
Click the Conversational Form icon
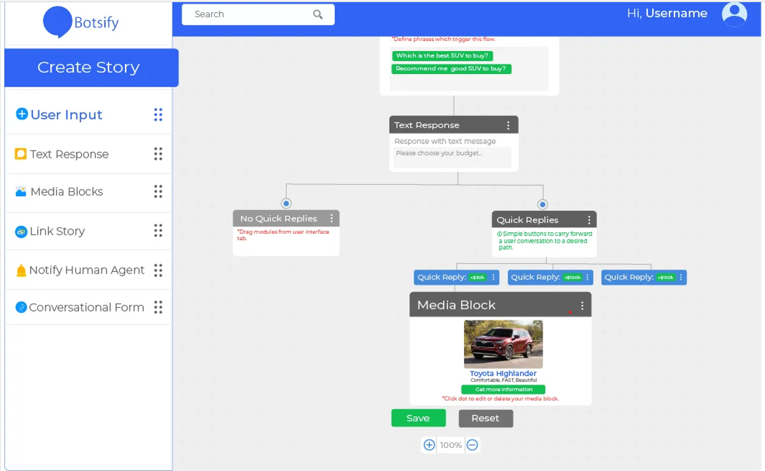[20, 308]
